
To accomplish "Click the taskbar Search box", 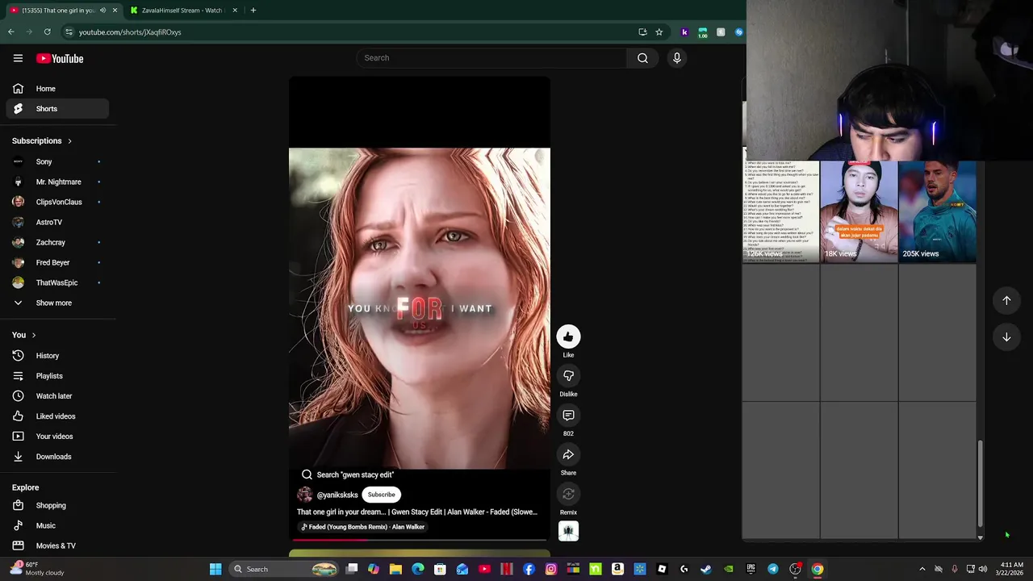I will coord(282,569).
